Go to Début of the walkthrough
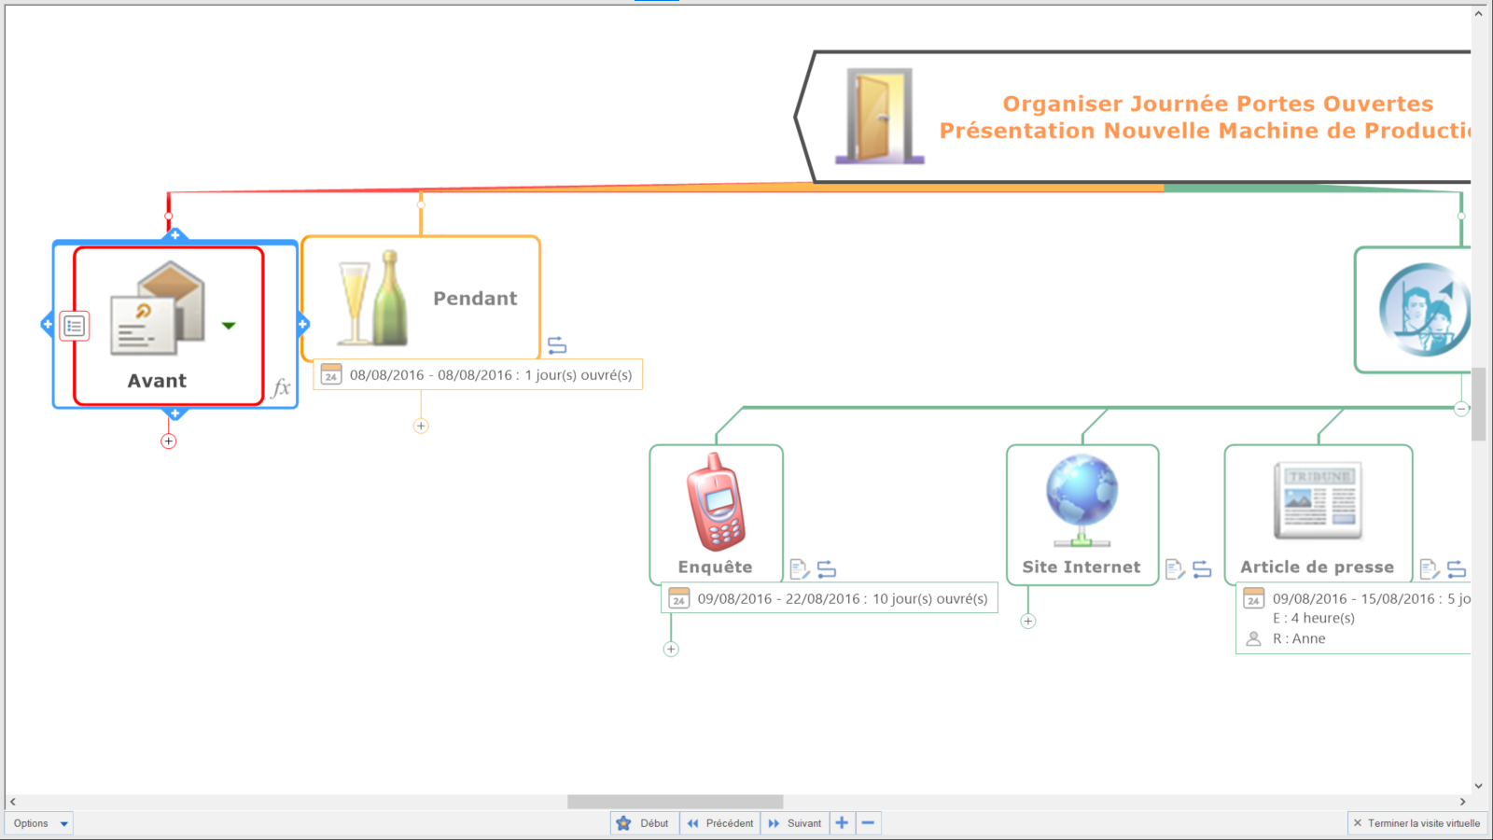The width and height of the screenshot is (1493, 840). [644, 823]
